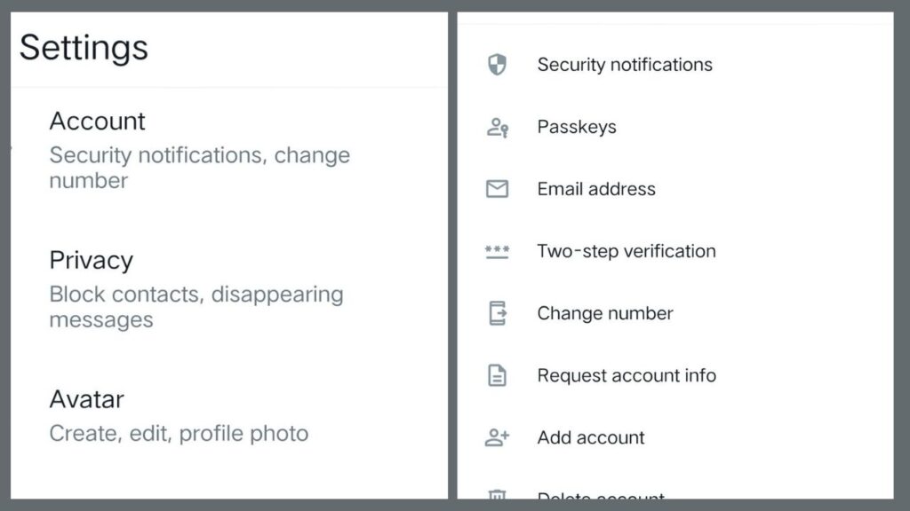
Task: Click the Request account info entry
Action: 627,375
